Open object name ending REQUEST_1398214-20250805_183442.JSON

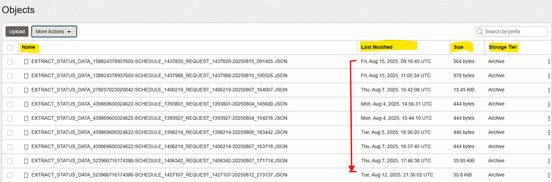coord(159,132)
